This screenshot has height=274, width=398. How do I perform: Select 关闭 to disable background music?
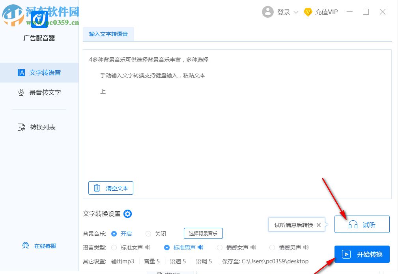[148, 233]
